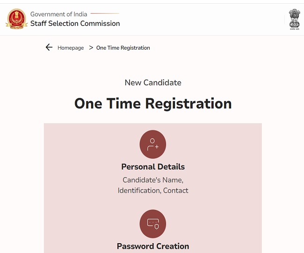
Task: Click the "Candidate's Name," description line
Action: [153, 180]
